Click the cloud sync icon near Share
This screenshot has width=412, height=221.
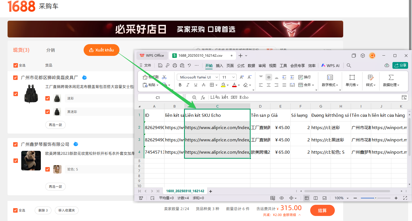coord(387,65)
